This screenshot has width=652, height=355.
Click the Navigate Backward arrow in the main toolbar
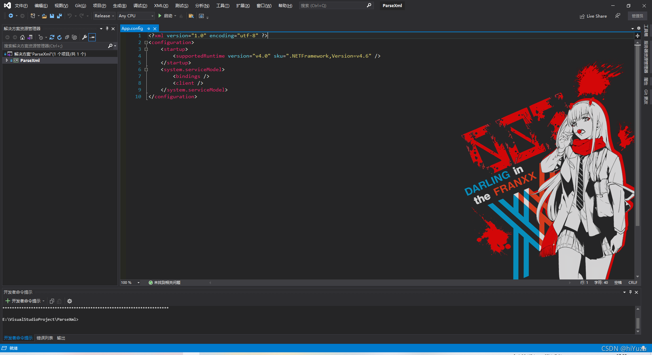(x=11, y=16)
